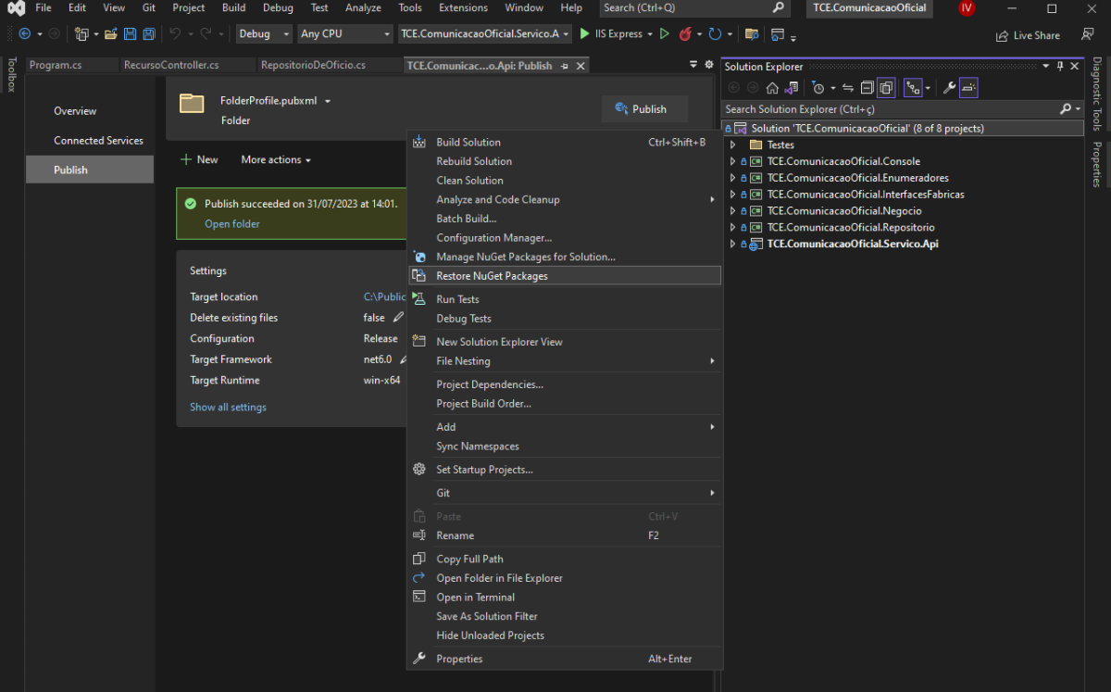Click the Hot Reload flame icon
The height and width of the screenshot is (692, 1111).
685,34
